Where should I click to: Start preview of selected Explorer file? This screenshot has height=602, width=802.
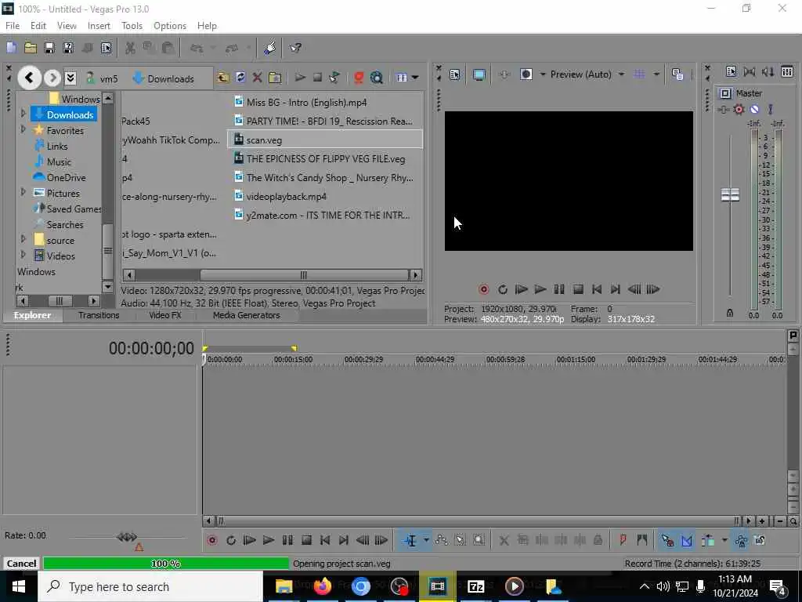click(300, 78)
